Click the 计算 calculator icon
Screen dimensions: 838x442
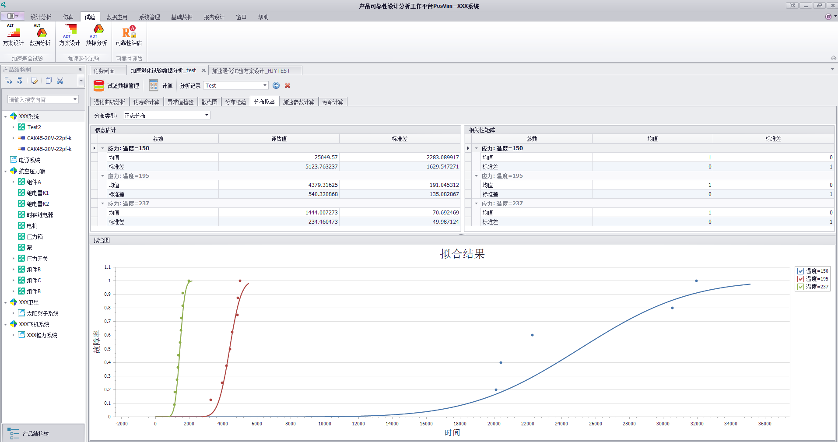(x=153, y=85)
